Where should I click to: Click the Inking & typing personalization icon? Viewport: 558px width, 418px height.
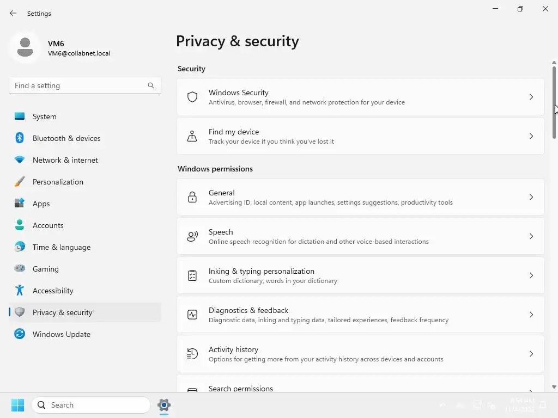click(192, 275)
